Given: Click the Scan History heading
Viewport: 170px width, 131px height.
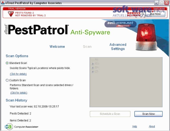Looking at the screenshot, I should [x=17, y=100].
